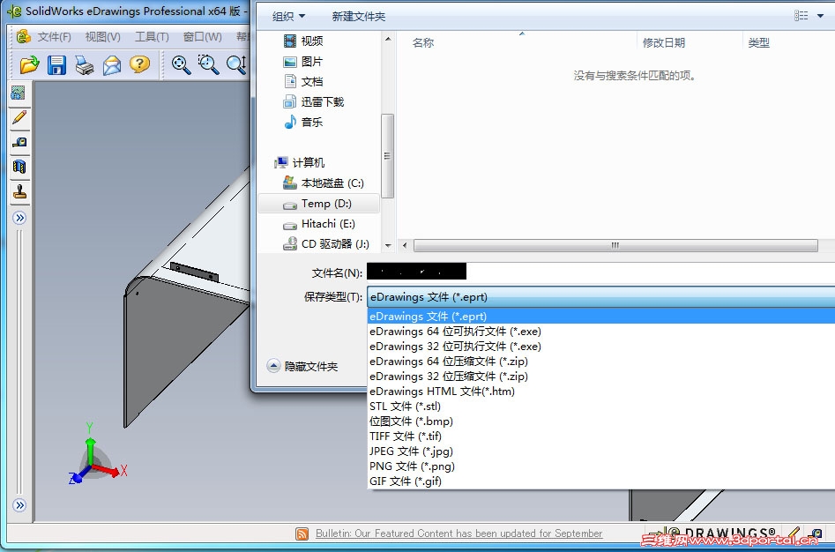Viewport: 835px width, 552px height.
Task: Open the 视图(V) menu
Action: tap(103, 37)
